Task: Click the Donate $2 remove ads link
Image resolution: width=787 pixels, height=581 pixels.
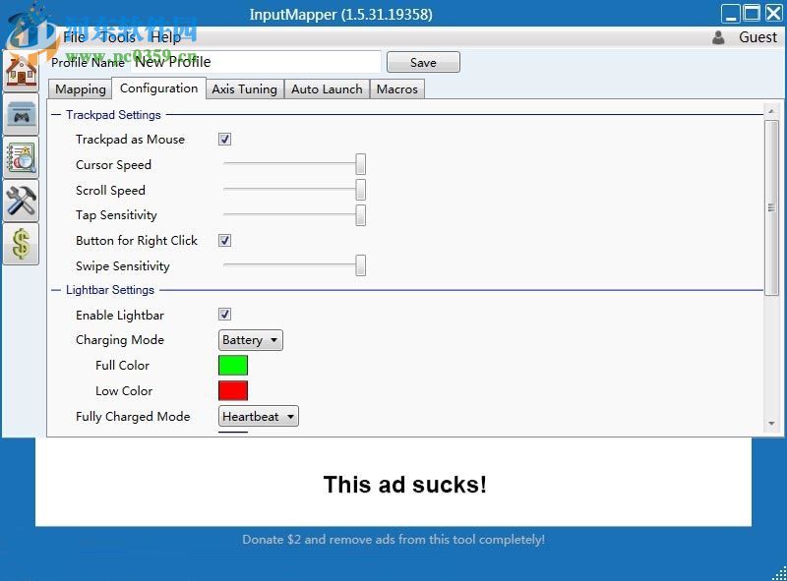Action: tap(393, 540)
